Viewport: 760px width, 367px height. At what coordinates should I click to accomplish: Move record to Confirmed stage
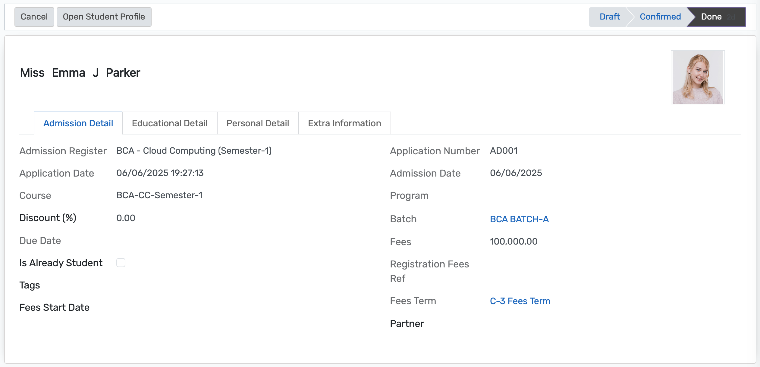point(660,17)
